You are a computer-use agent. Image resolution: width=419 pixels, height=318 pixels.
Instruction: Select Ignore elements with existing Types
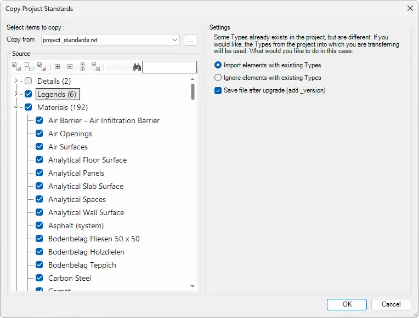218,77
